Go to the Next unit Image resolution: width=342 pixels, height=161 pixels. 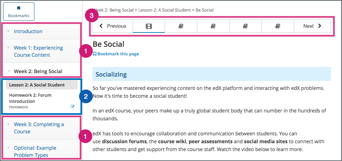(x=312, y=26)
